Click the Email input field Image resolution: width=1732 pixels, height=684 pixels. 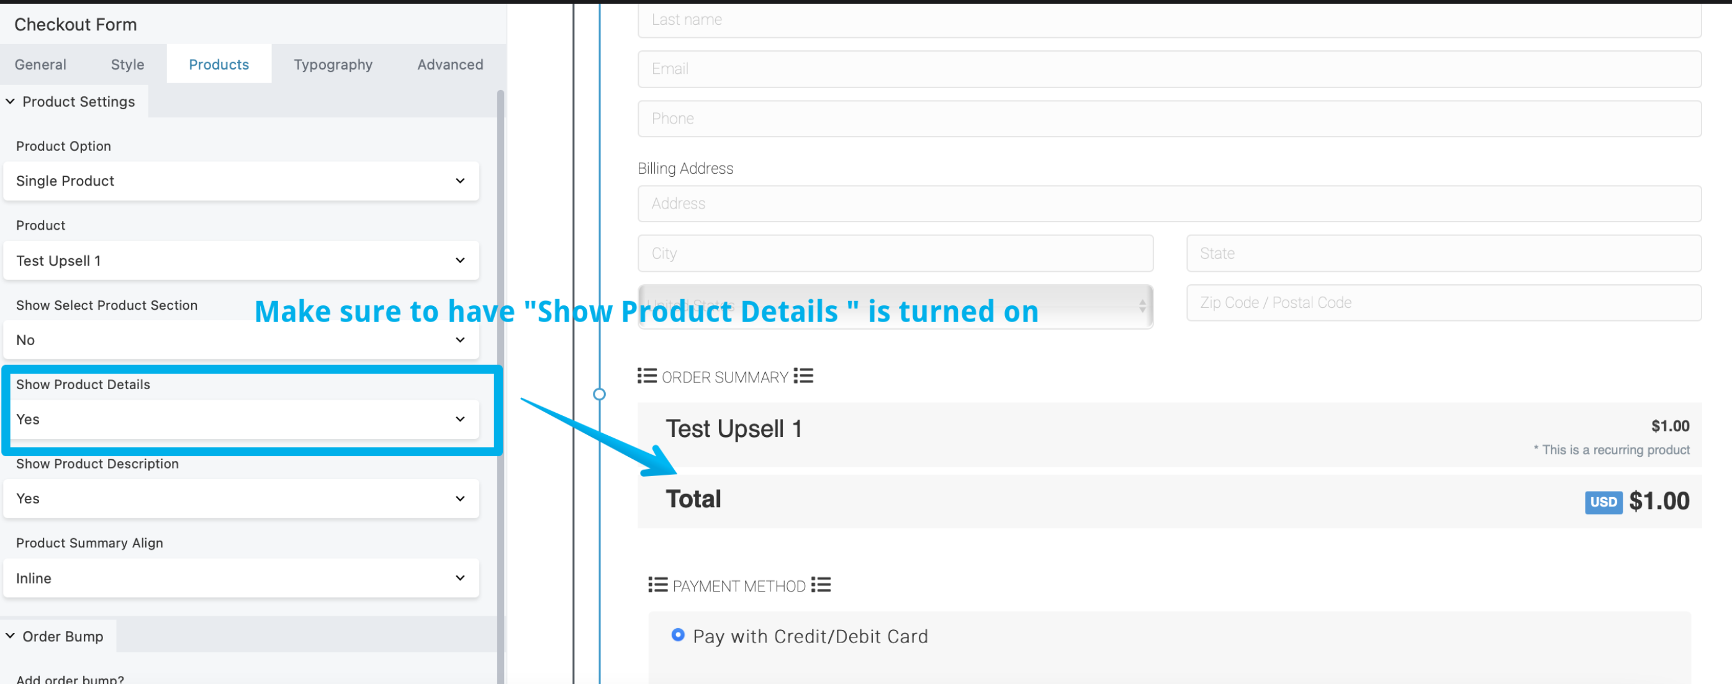1168,69
